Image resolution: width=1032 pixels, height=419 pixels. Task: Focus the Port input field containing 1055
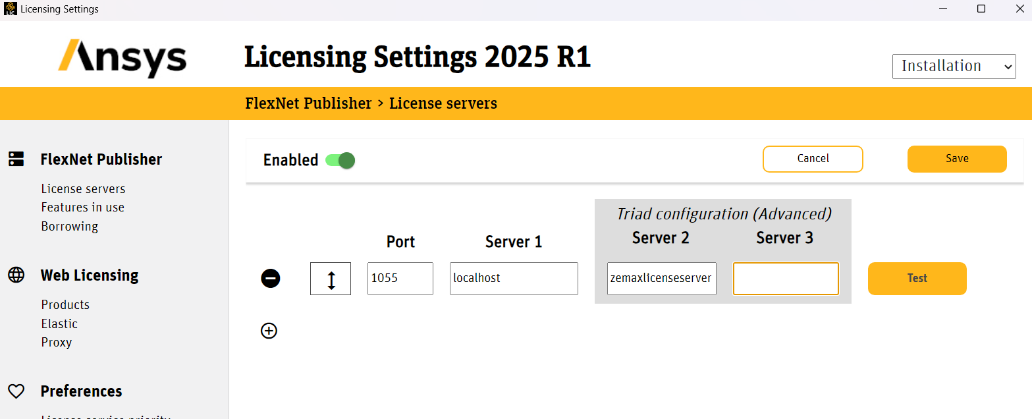(x=400, y=279)
